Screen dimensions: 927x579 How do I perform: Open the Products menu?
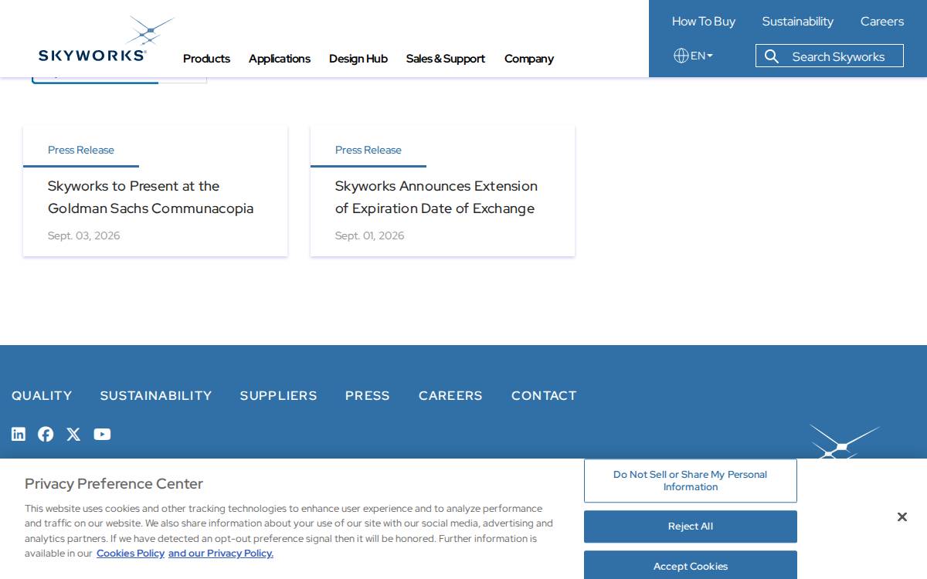pos(206,59)
